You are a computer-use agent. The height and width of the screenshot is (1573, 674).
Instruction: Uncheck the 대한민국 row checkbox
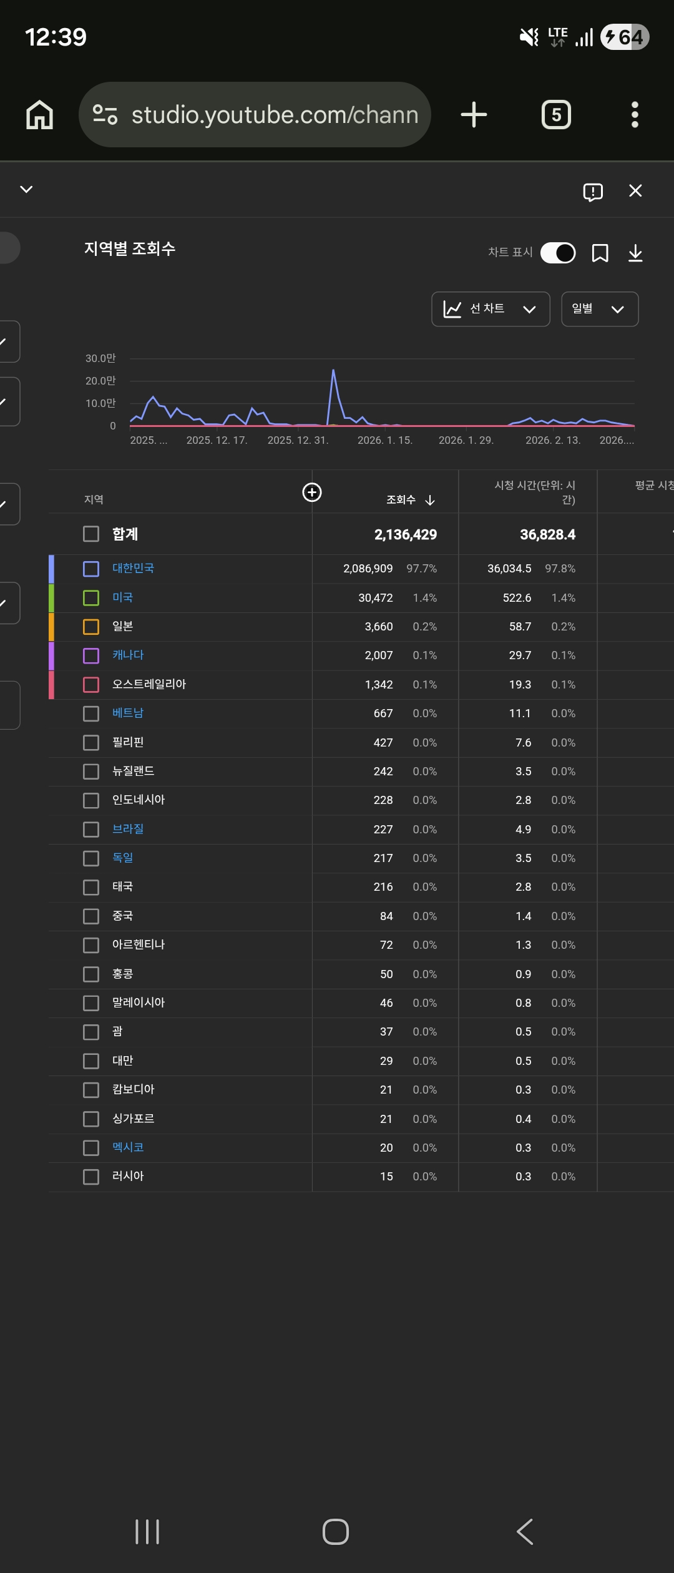pyautogui.click(x=91, y=569)
